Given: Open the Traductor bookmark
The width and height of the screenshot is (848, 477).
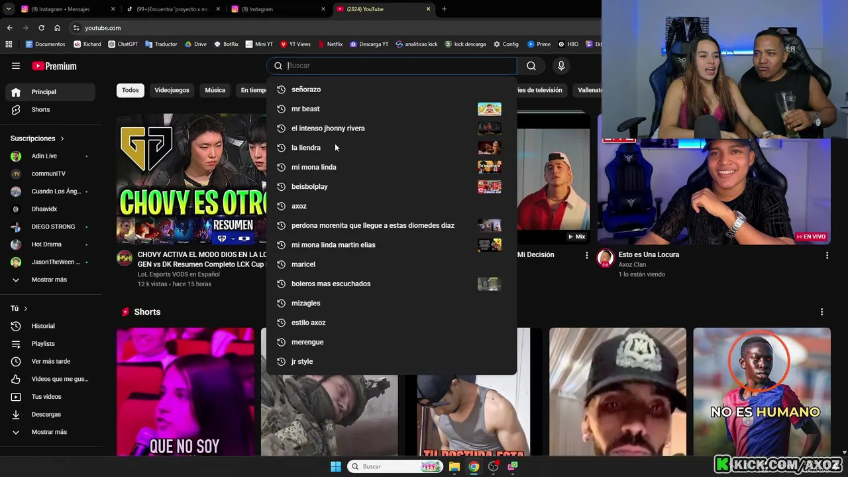Looking at the screenshot, I should (x=161, y=44).
